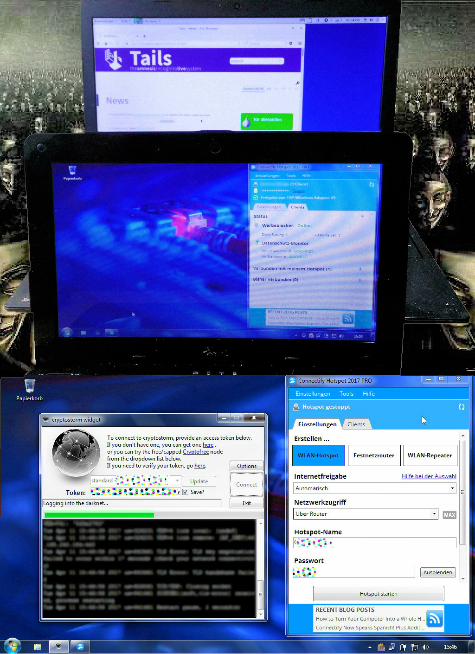Click the MAX badge next to Netzwerkzugriff

pos(449,515)
